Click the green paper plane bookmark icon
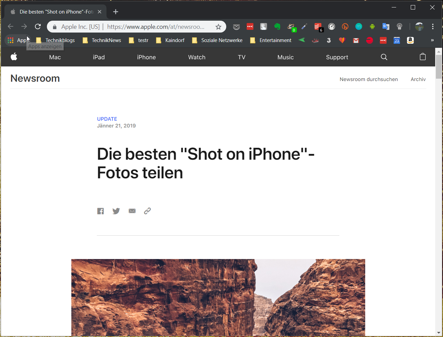Image resolution: width=443 pixels, height=337 pixels. pyautogui.click(x=302, y=40)
